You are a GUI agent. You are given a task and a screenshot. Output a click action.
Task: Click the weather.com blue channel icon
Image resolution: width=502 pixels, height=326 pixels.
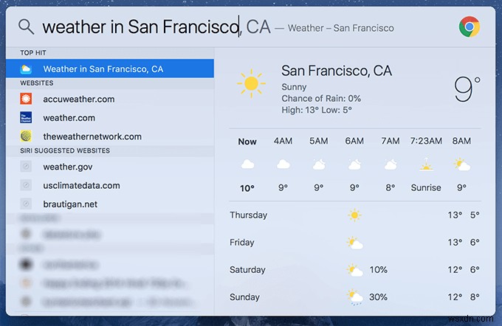point(26,118)
